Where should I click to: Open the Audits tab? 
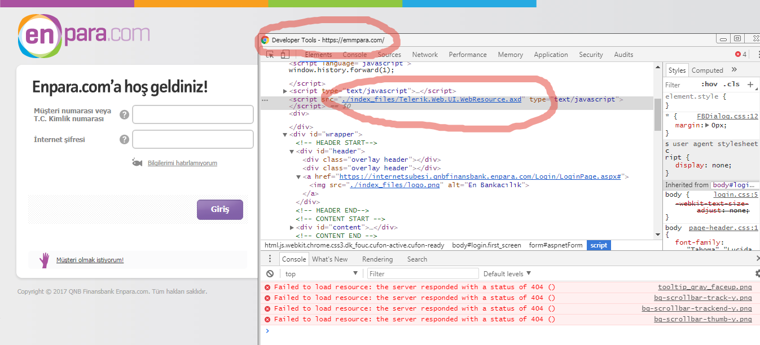point(623,55)
